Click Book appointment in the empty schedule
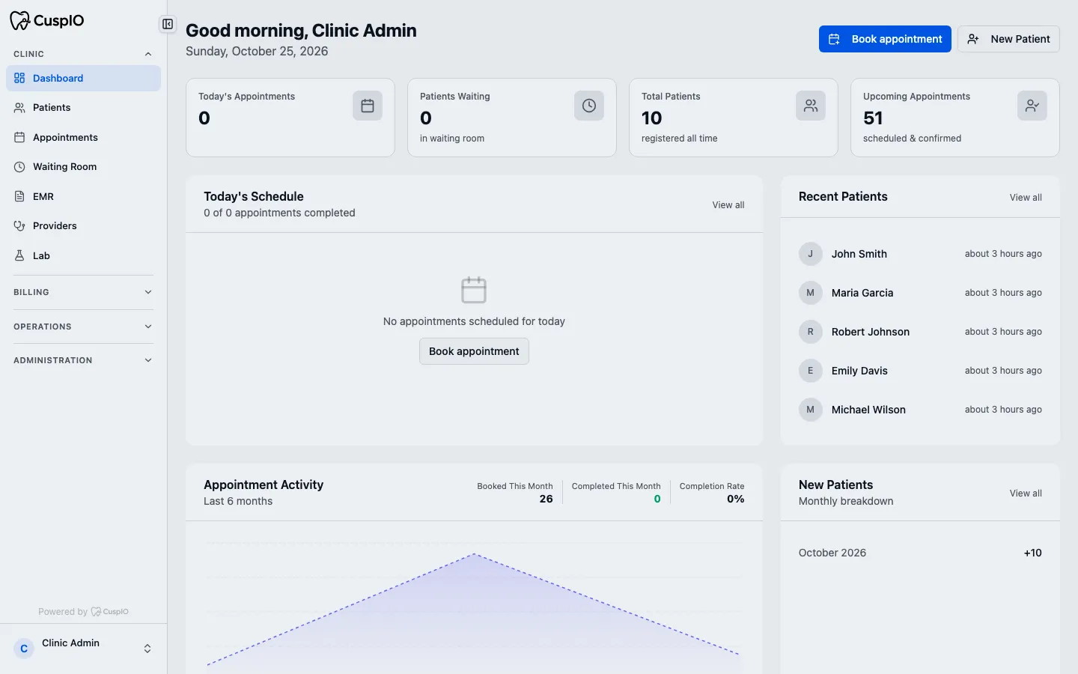 pyautogui.click(x=474, y=351)
